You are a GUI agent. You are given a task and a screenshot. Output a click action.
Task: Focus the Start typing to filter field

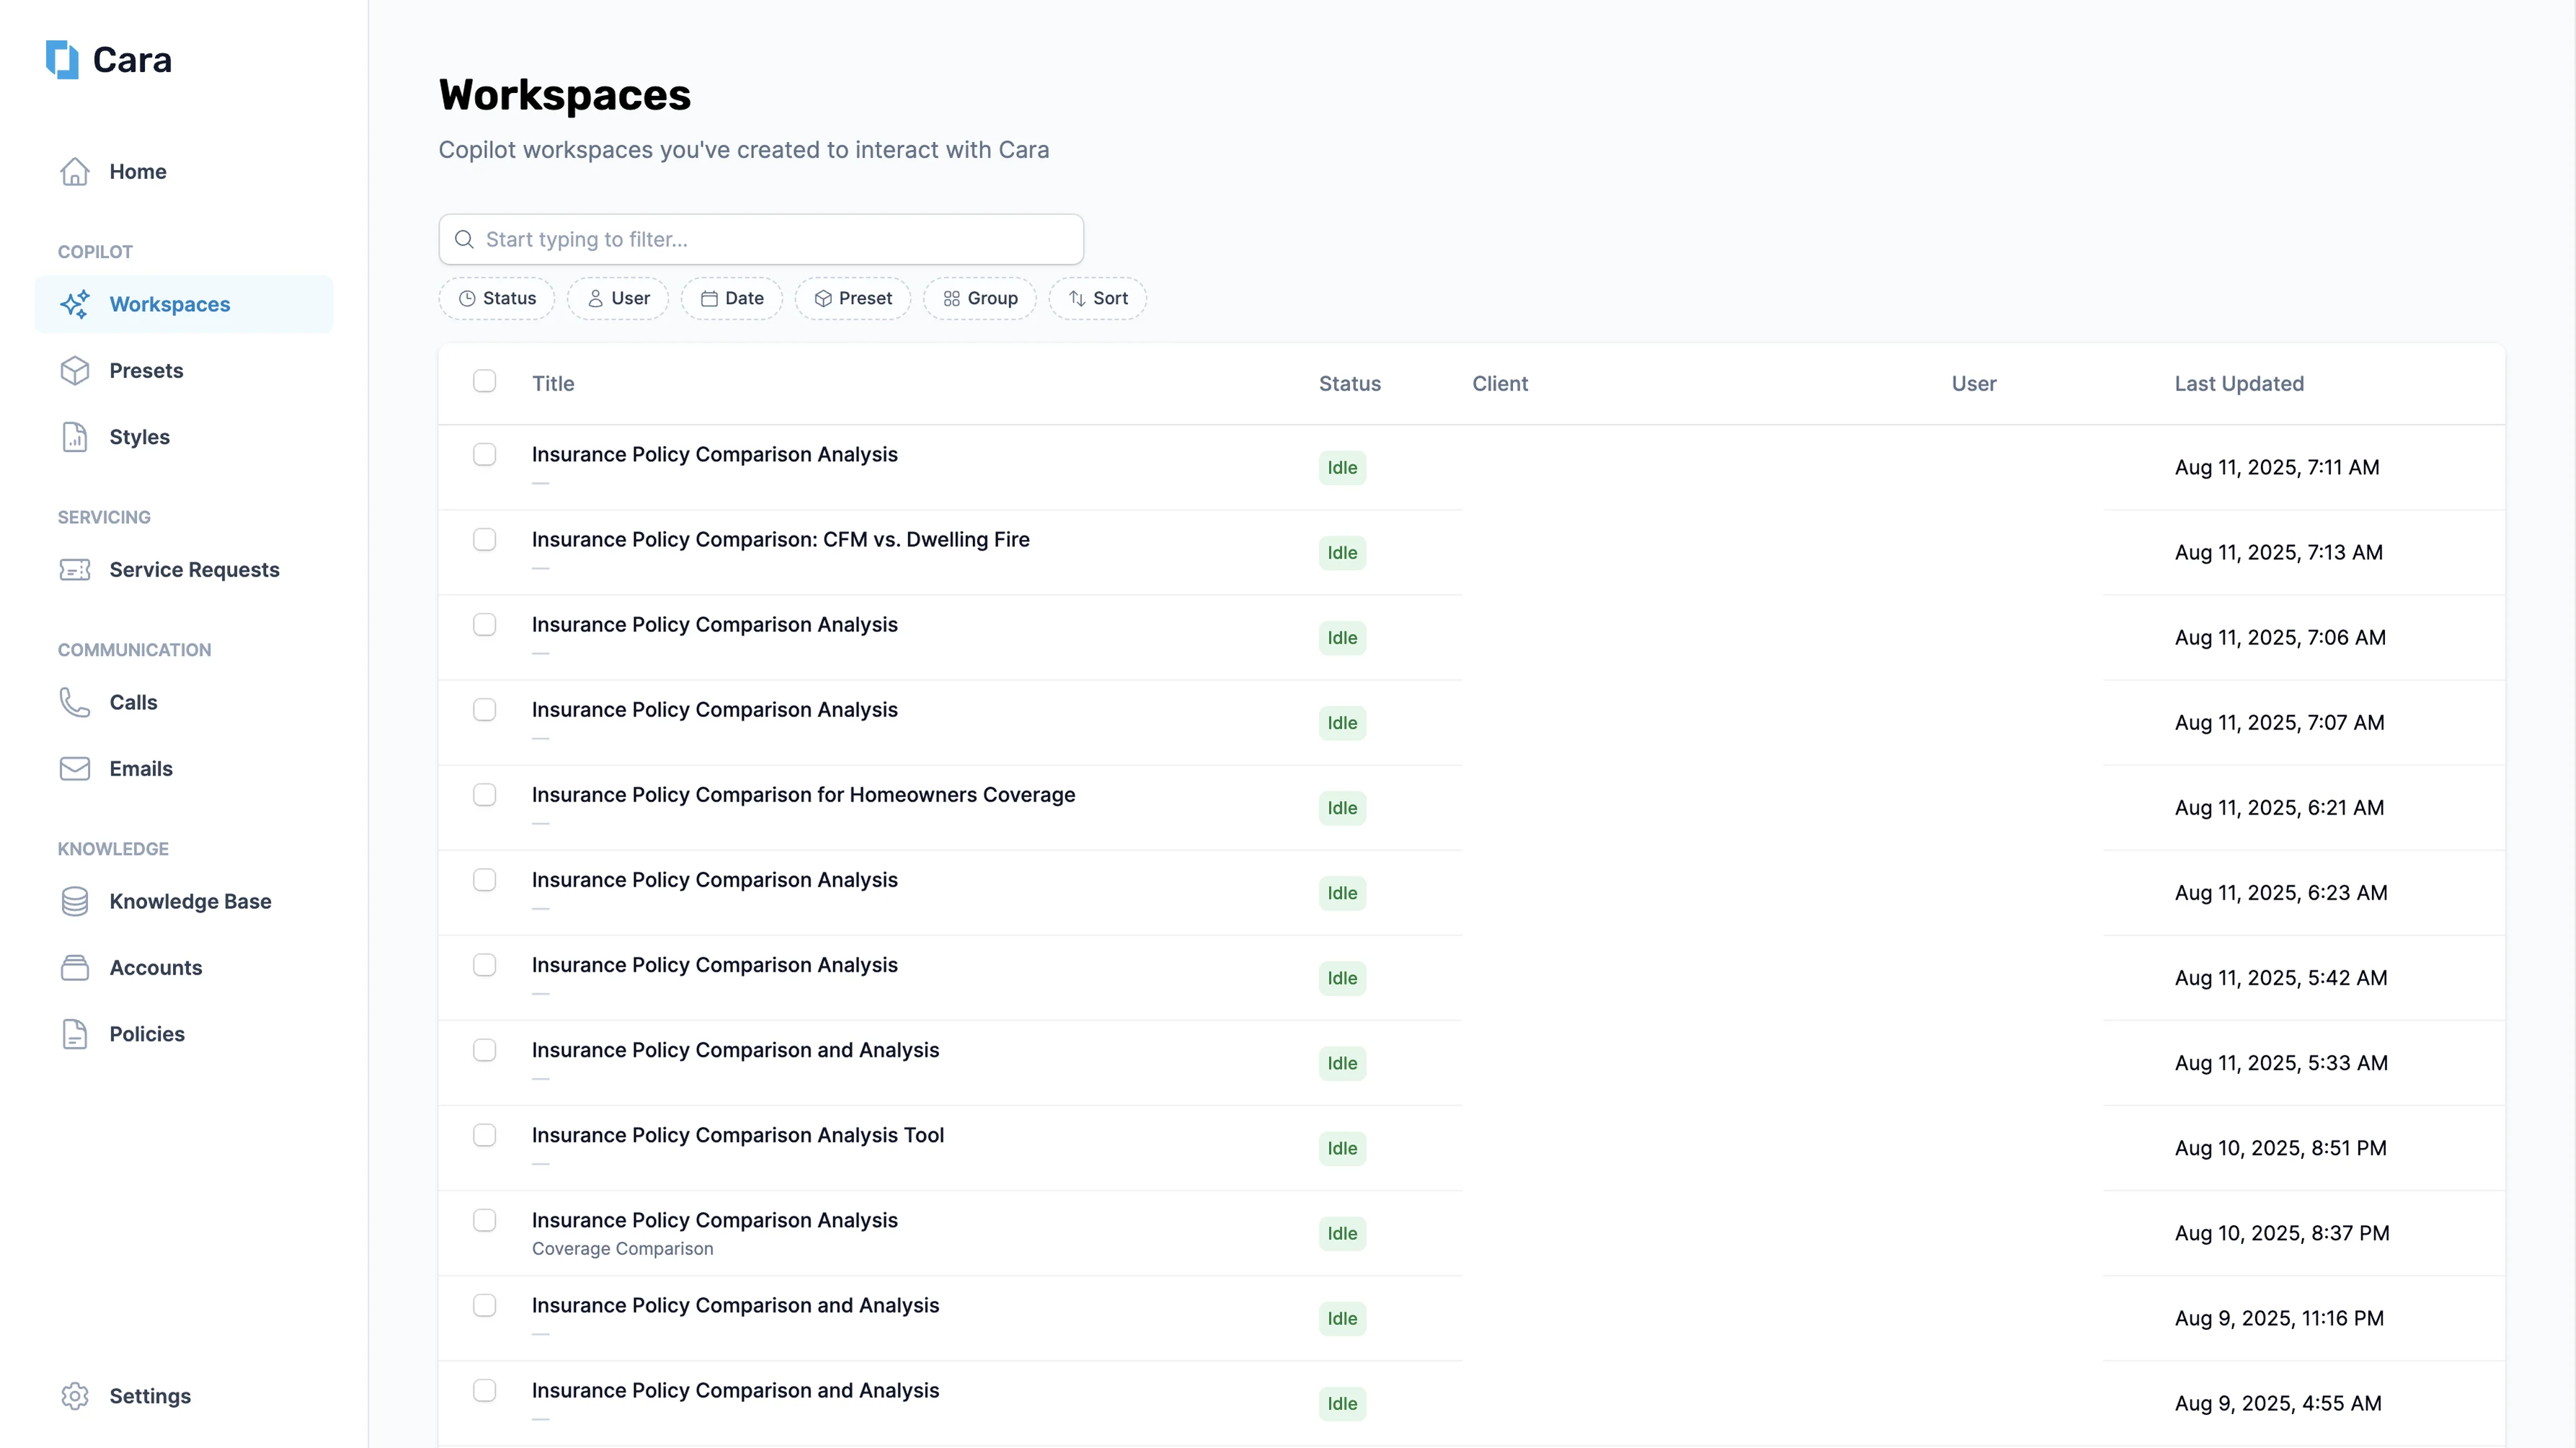click(761, 239)
